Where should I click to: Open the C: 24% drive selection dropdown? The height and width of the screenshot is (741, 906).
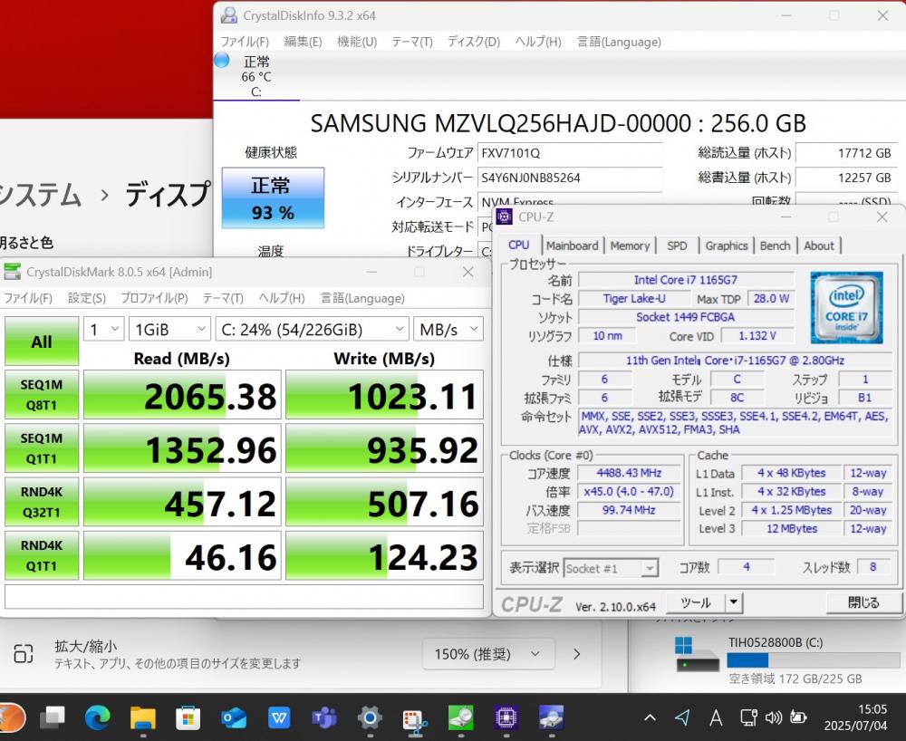(x=312, y=330)
